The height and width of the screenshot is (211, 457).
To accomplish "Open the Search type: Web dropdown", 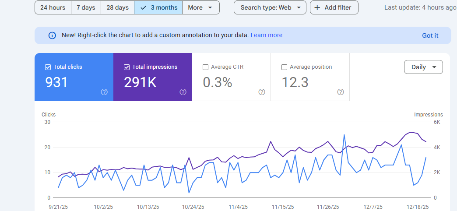I will point(270,7).
